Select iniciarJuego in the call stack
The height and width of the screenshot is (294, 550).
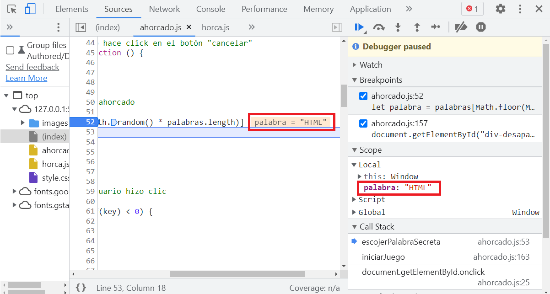click(383, 257)
